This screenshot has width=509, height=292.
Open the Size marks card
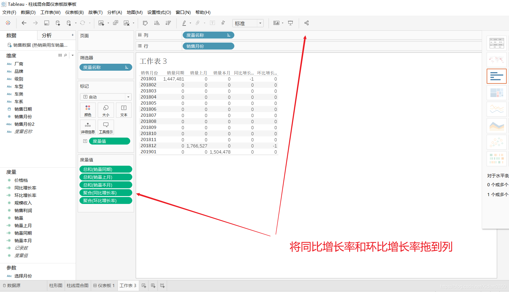point(106,110)
